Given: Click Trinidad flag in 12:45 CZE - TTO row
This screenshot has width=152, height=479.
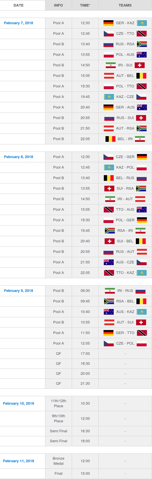Looking at the screenshot, I should tap(142, 34).
